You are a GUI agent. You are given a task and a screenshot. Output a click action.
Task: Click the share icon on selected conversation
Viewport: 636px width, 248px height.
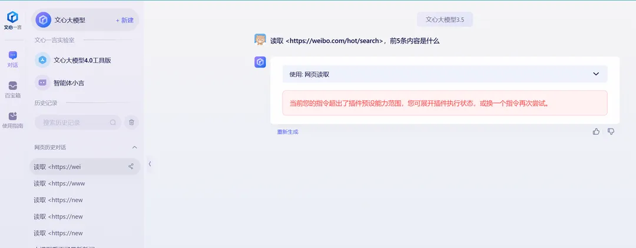pyautogui.click(x=131, y=167)
